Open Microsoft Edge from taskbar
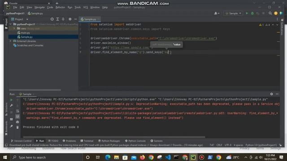287x161 pixels. pyautogui.click(x=108, y=157)
